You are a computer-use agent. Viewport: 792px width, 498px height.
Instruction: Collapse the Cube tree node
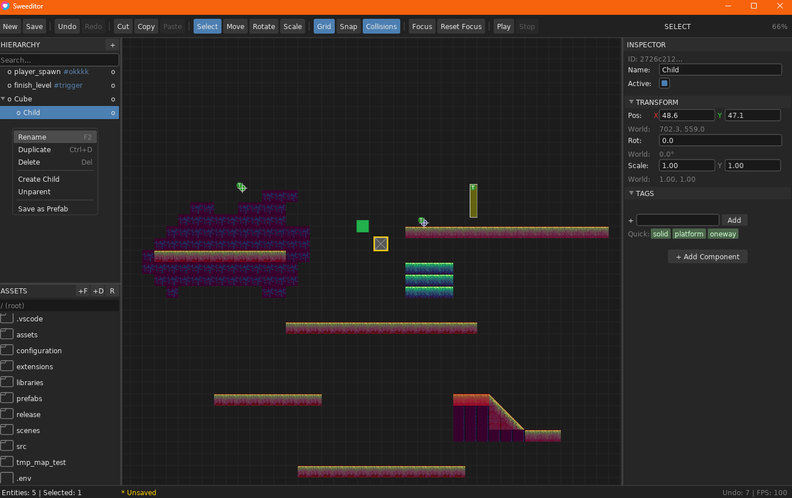(x=3, y=99)
